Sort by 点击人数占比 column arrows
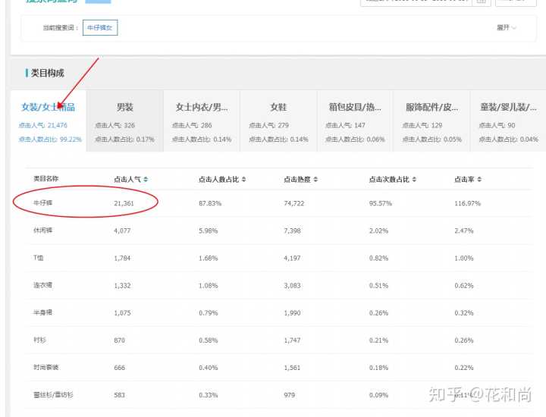 [244, 180]
